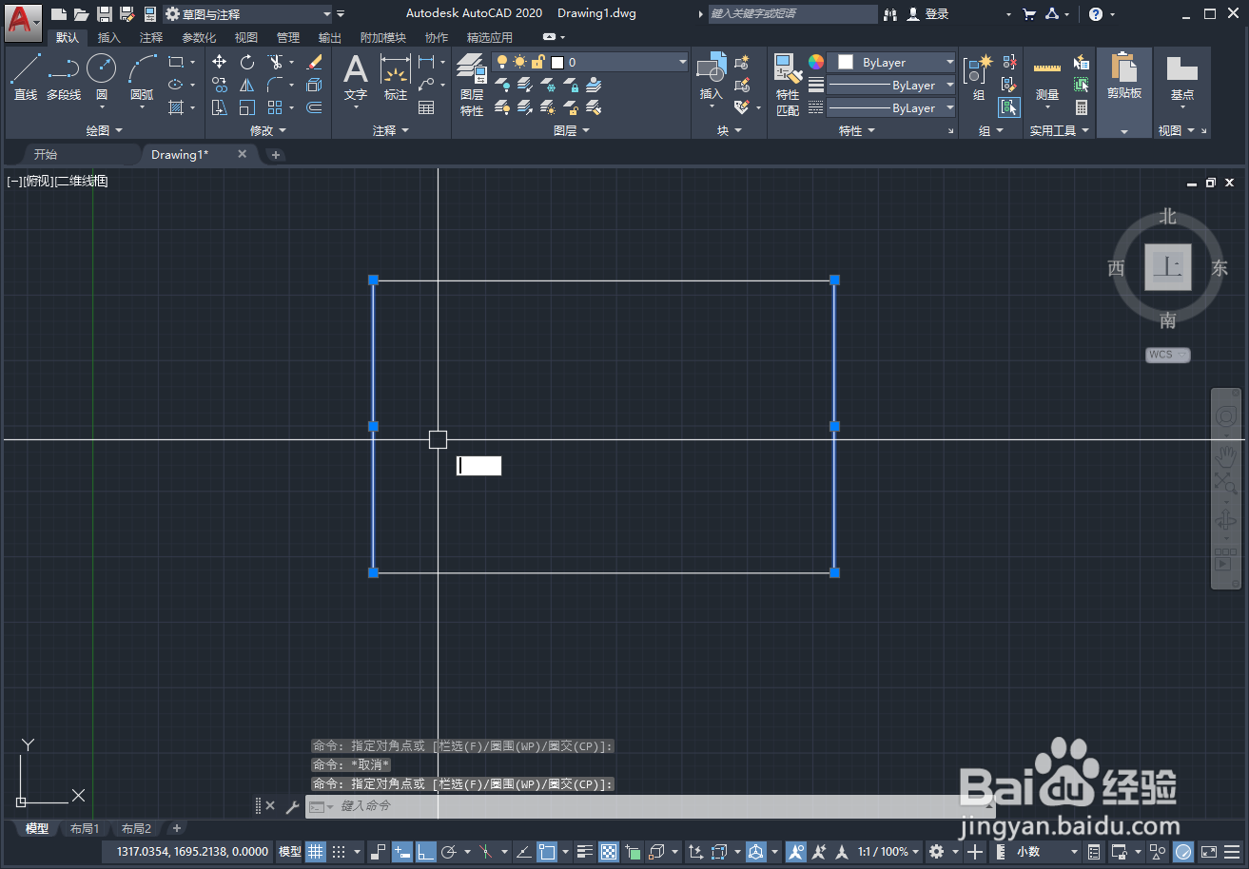This screenshot has width=1249, height=869.
Task: Click 登录 sign-in button
Action: [x=928, y=14]
